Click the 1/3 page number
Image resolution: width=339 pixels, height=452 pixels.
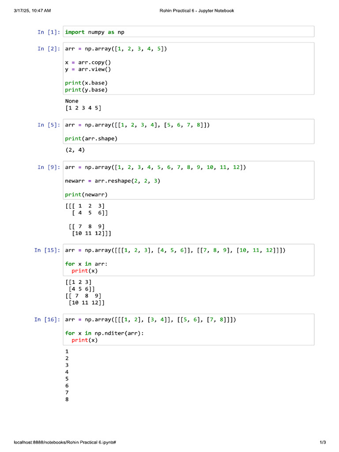323,442
